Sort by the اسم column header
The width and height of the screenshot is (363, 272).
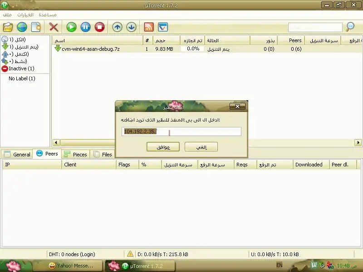pos(98,40)
